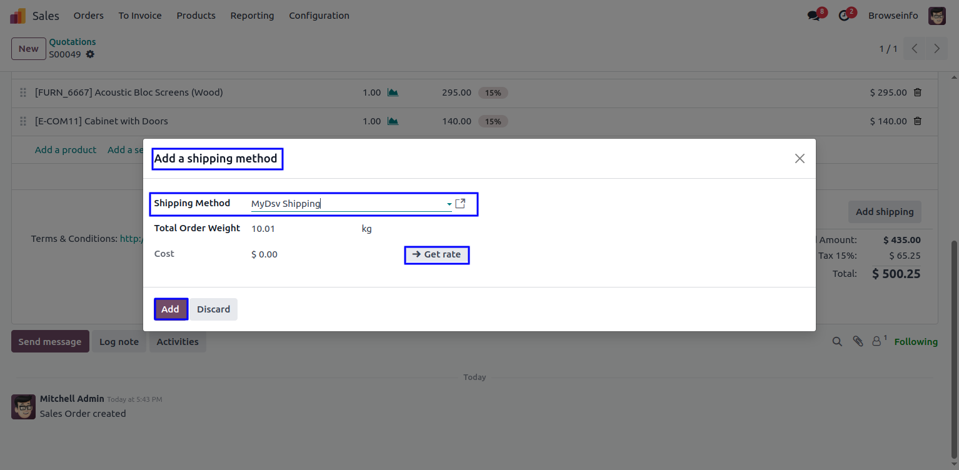Open the Reporting menu
This screenshot has width=959, height=470.
252,16
